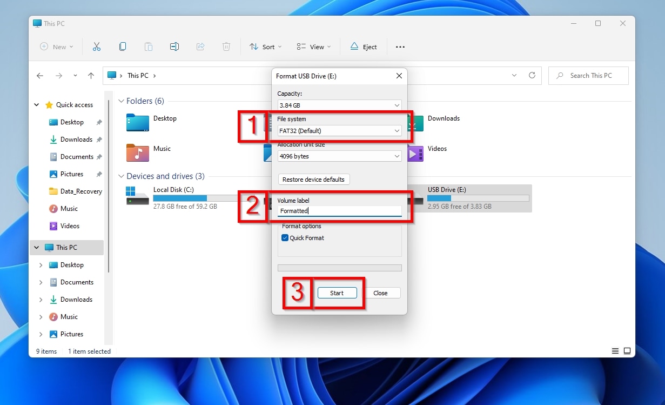Open the View menu

313,47
